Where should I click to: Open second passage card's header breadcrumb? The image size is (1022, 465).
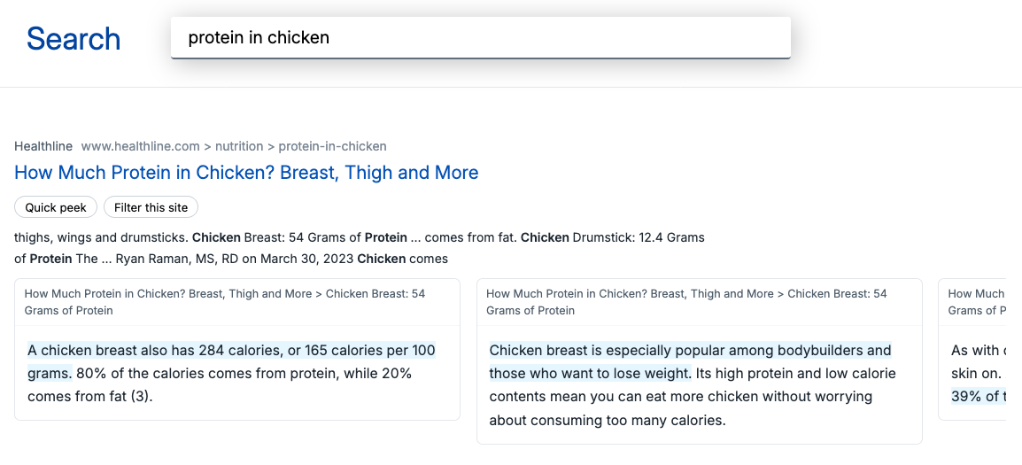coord(686,302)
